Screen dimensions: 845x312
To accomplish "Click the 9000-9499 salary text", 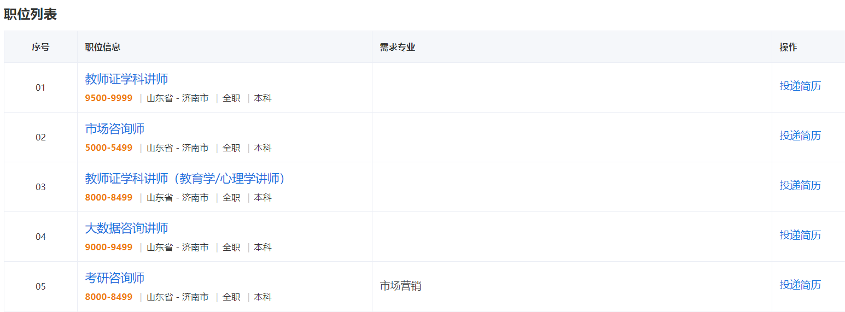I will (109, 248).
